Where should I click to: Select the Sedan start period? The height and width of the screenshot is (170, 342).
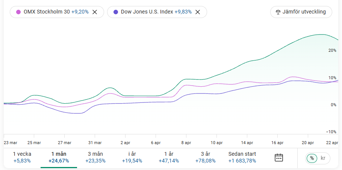tap(242, 157)
